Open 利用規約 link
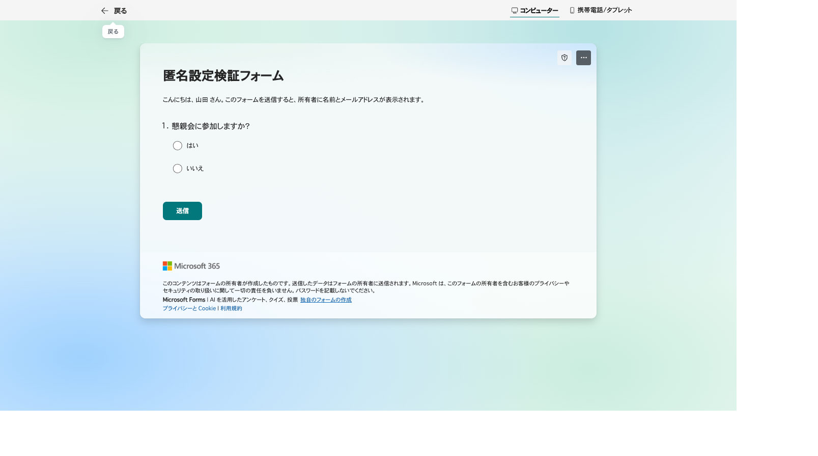This screenshot has width=818, height=456. pyautogui.click(x=231, y=308)
